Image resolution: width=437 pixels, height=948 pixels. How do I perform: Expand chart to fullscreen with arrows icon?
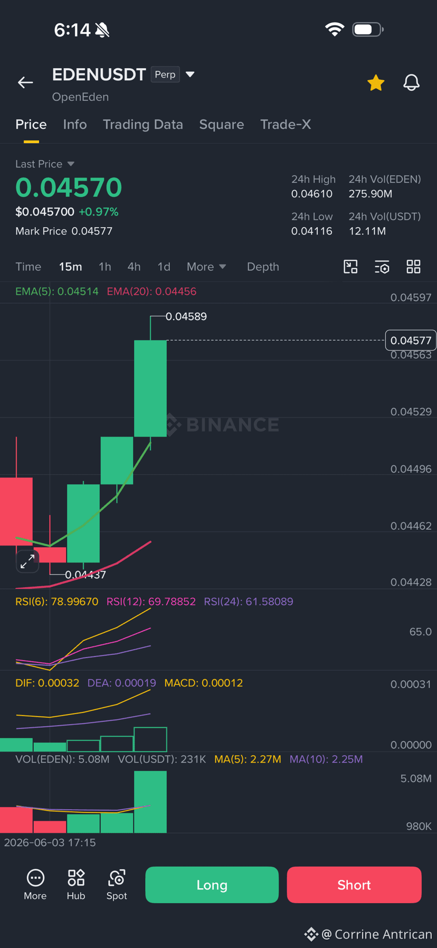pyautogui.click(x=27, y=561)
